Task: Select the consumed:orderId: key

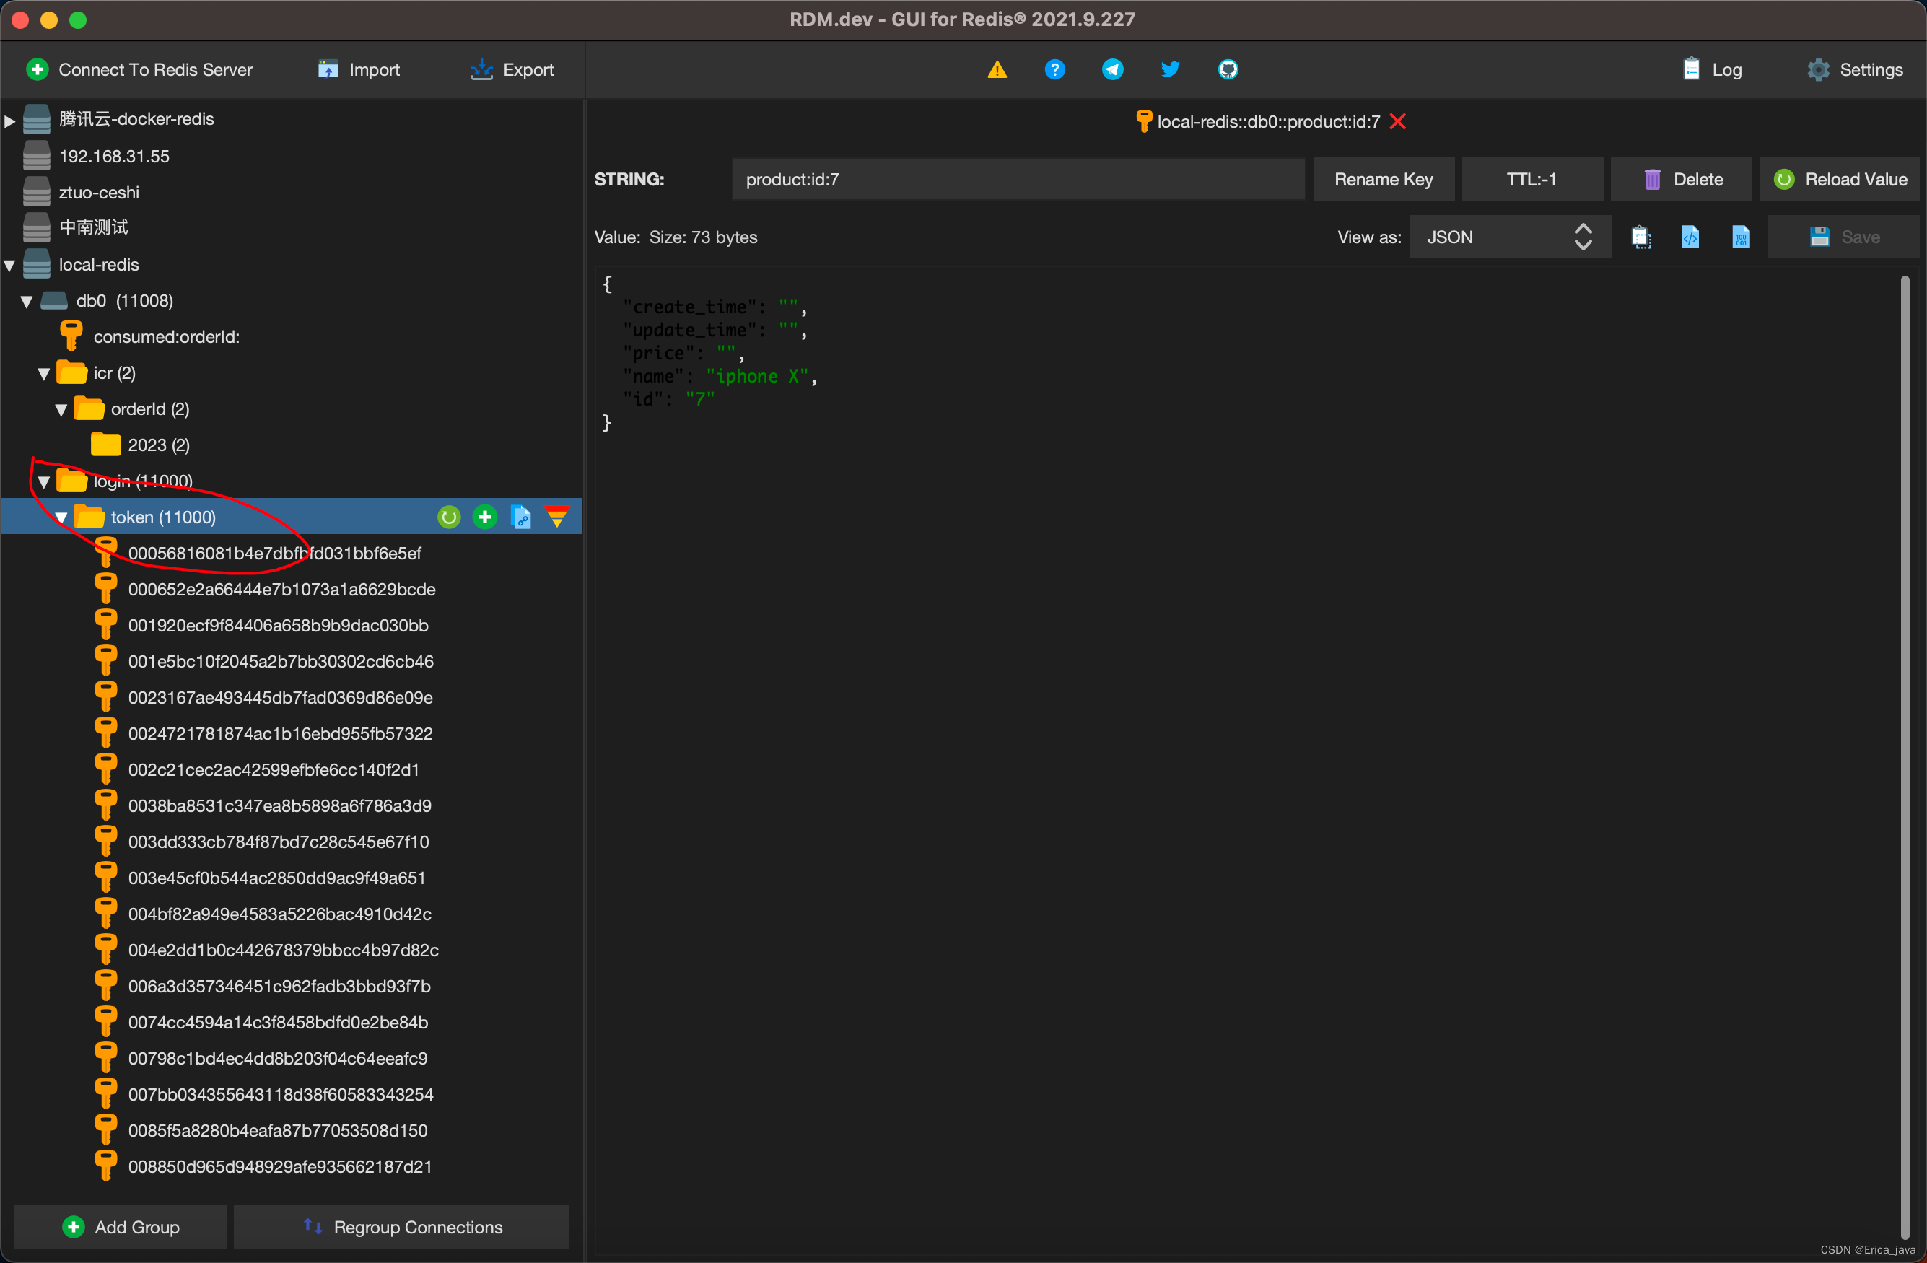Action: pyautogui.click(x=166, y=336)
